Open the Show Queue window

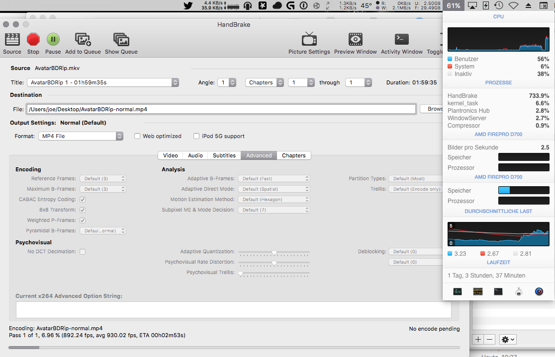(121, 40)
